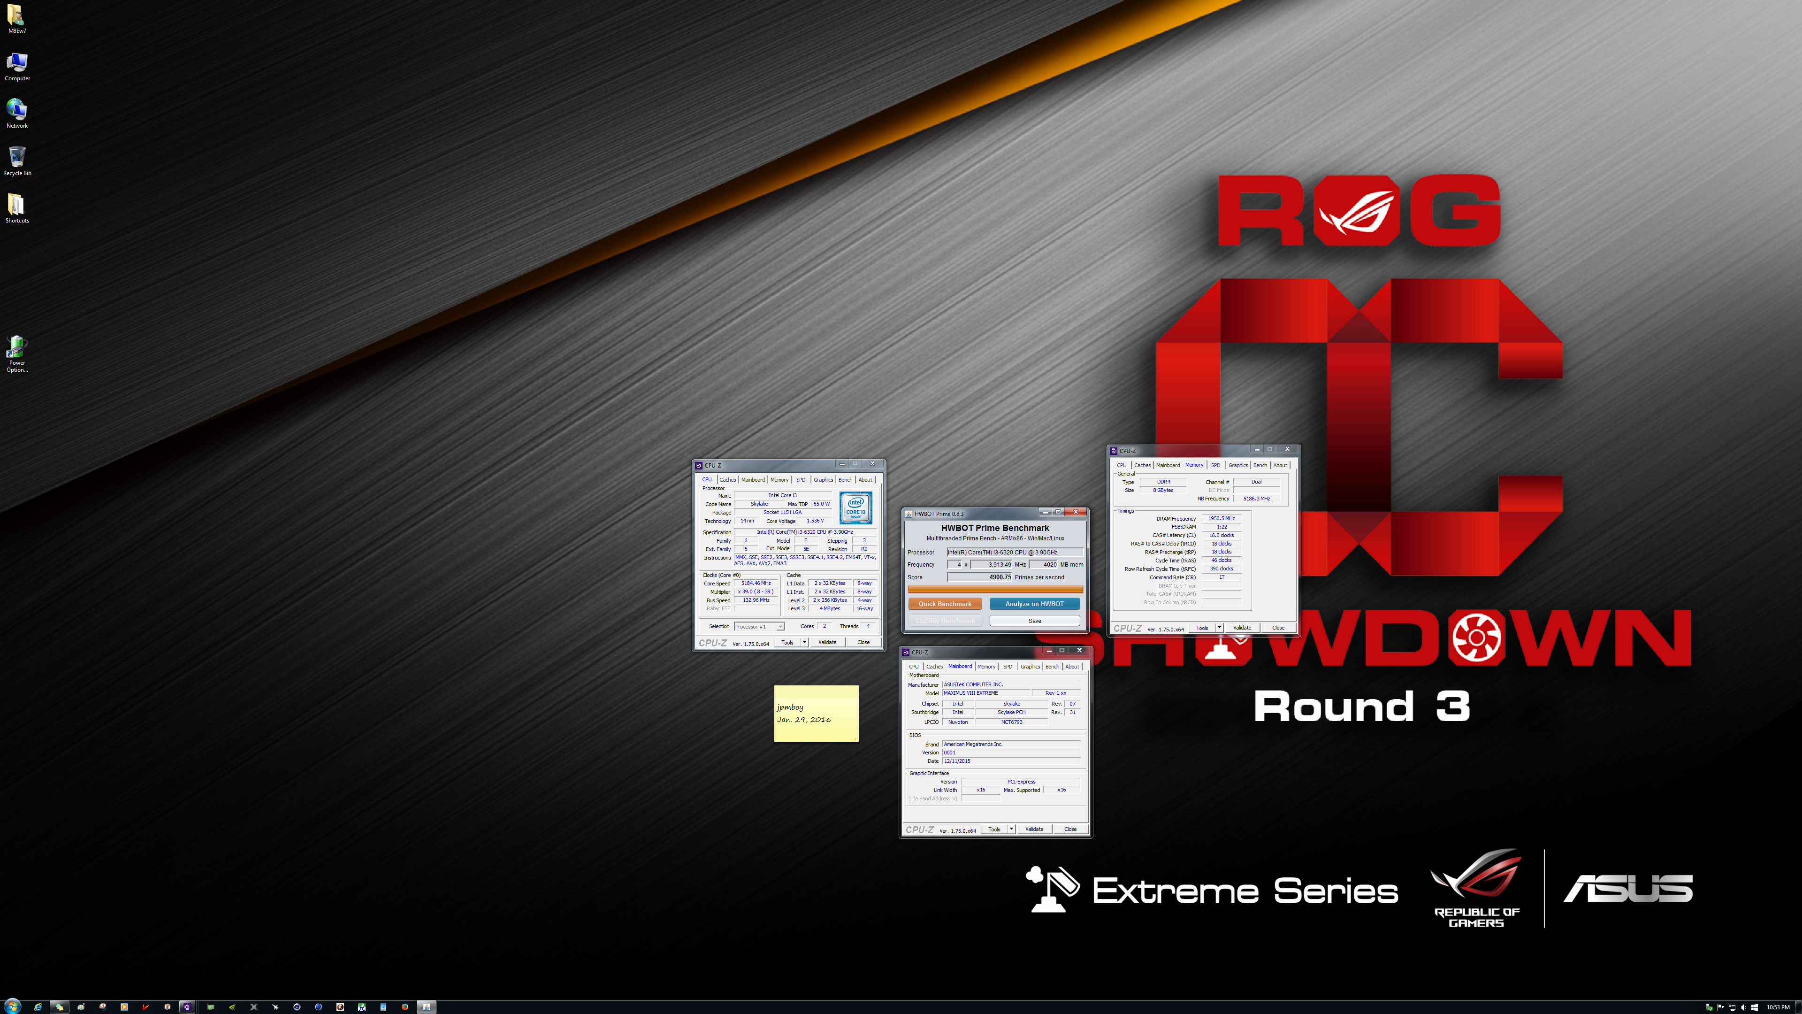Click the yellow jpmboy sticky note
This screenshot has width=1802, height=1014.
click(x=817, y=713)
